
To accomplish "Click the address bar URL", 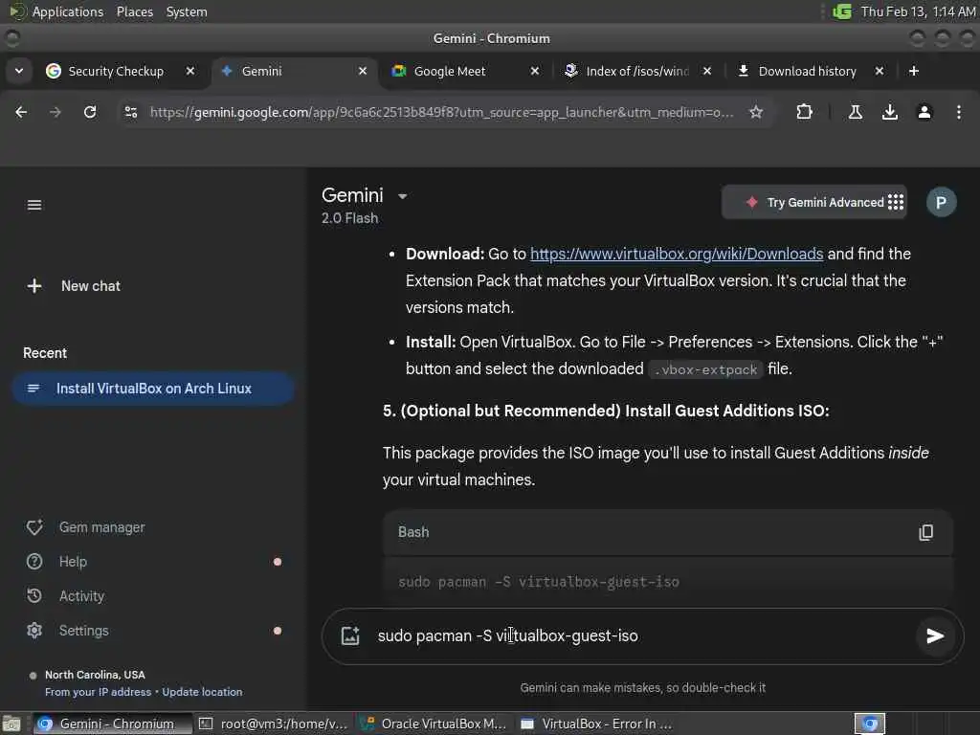I will [x=441, y=112].
